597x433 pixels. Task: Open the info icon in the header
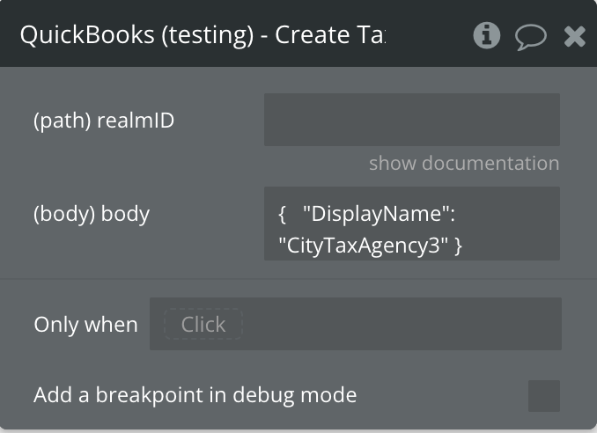click(x=486, y=35)
